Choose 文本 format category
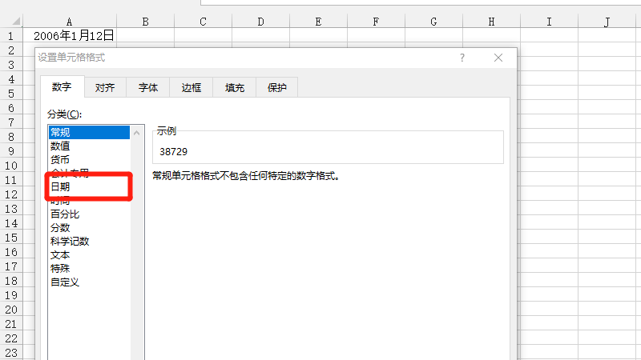 (60, 255)
